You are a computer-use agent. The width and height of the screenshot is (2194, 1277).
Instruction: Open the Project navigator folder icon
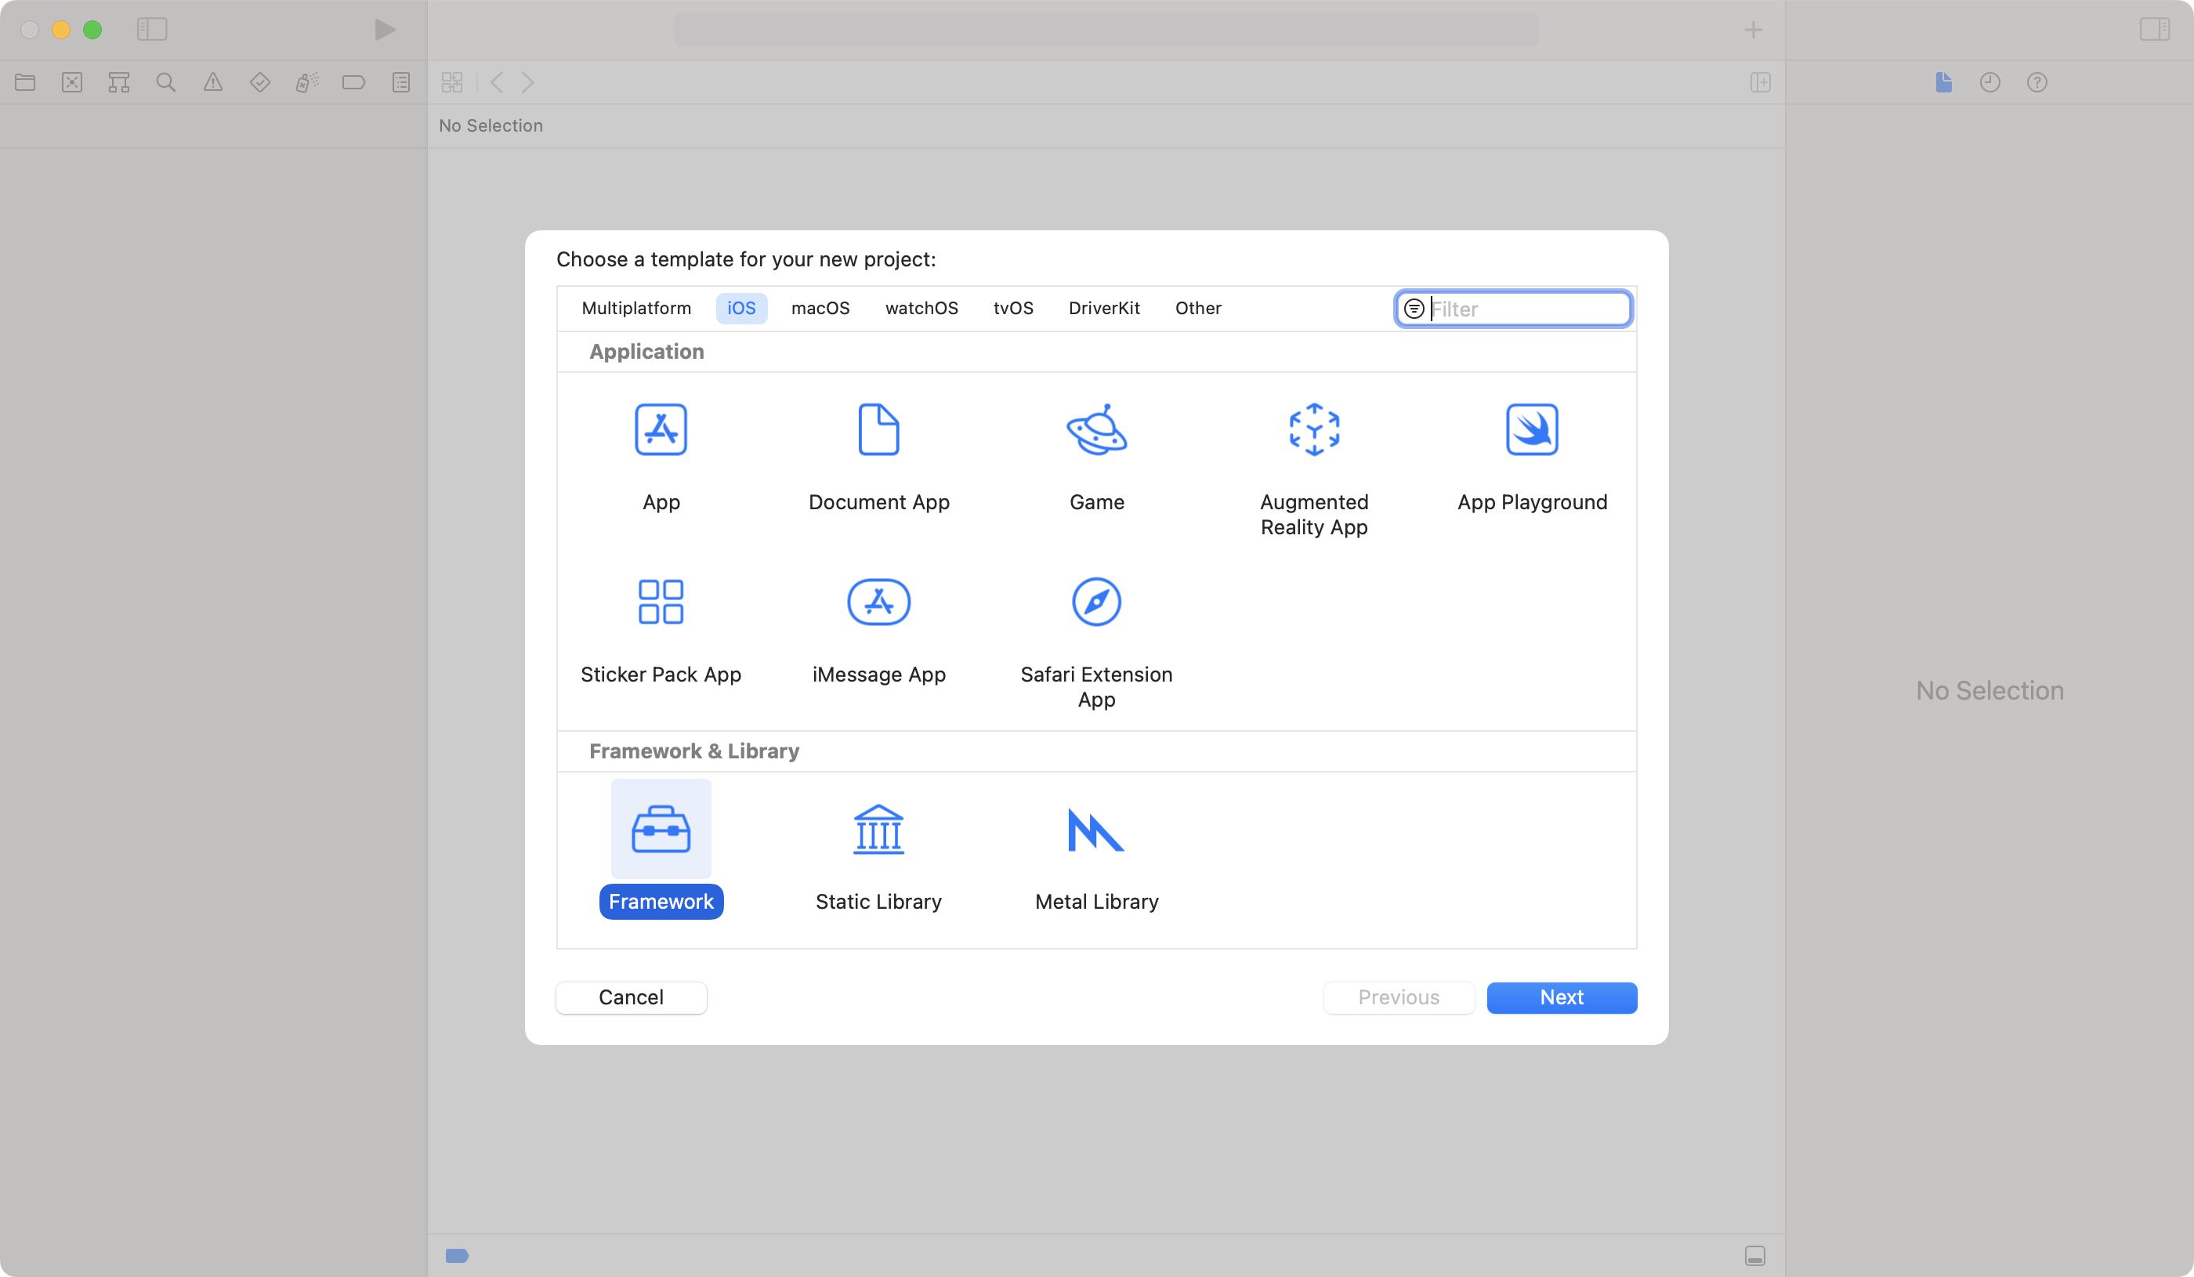(x=25, y=83)
